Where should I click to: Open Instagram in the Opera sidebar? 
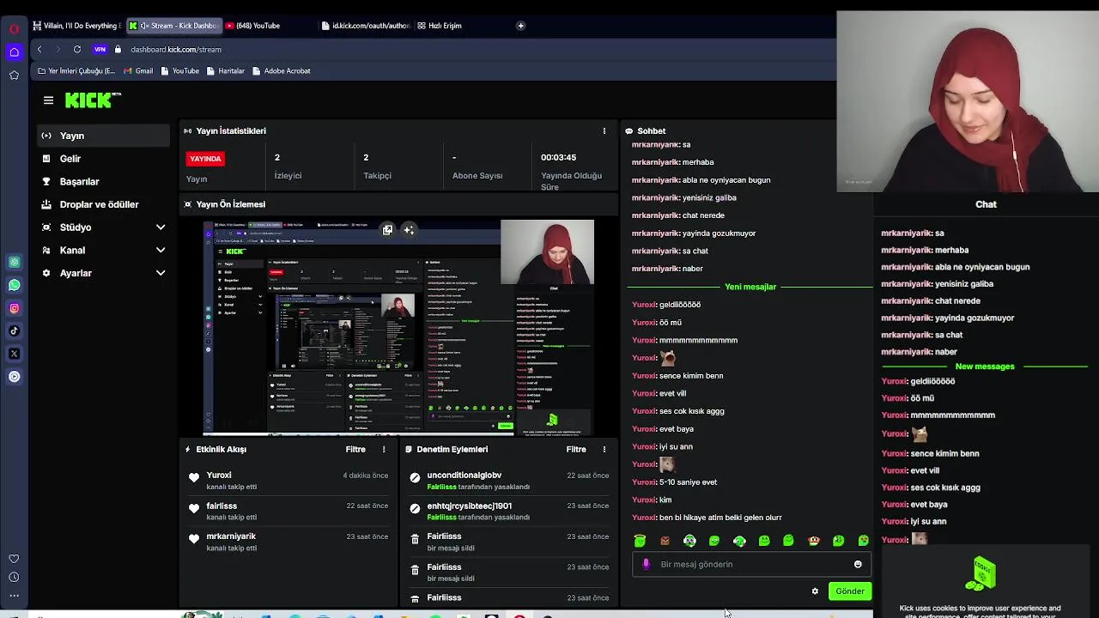[x=14, y=308]
